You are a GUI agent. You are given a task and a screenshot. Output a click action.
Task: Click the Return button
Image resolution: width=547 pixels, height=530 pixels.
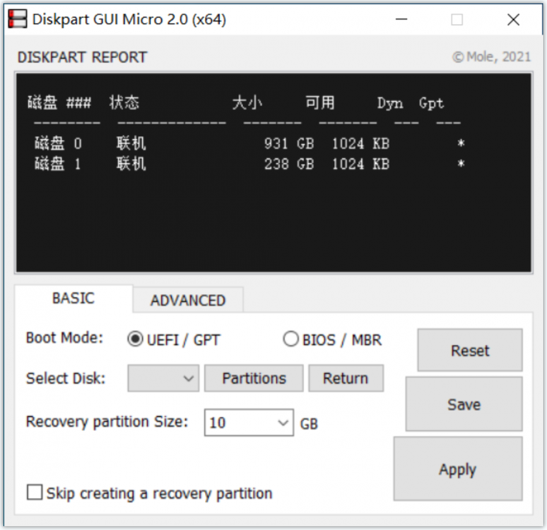tap(345, 378)
